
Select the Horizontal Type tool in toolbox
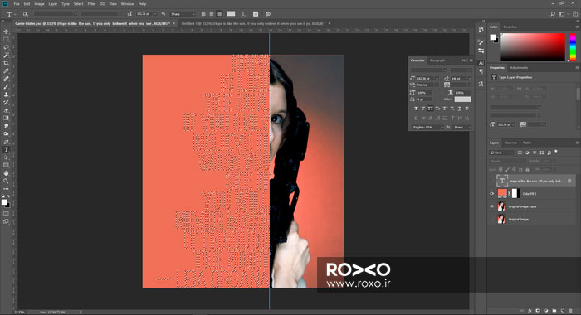tap(6, 149)
